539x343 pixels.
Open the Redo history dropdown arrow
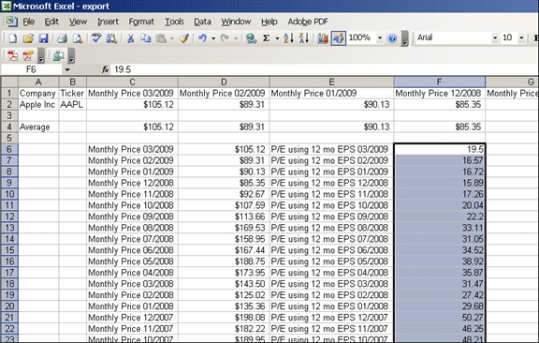[236, 38]
